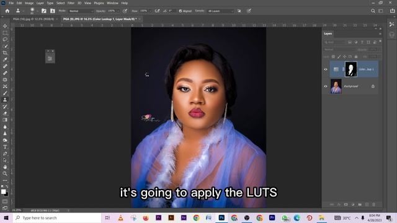Toggle pressure for size button
The width and height of the screenshot is (397, 223).
tap(249, 11)
